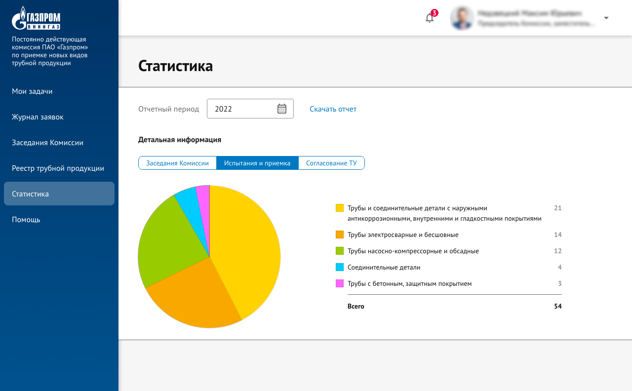The height and width of the screenshot is (391, 632).
Task: Open sidebar 'Заседания Комиссии' section
Action: pyautogui.click(x=47, y=143)
